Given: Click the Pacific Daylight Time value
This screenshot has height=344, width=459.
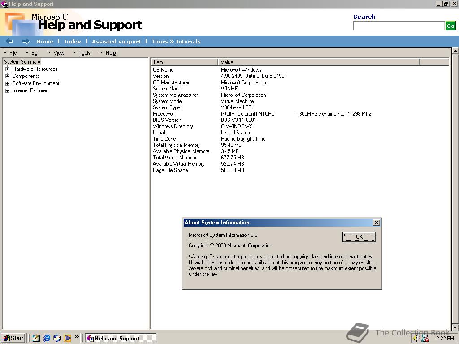Looking at the screenshot, I should [243, 139].
